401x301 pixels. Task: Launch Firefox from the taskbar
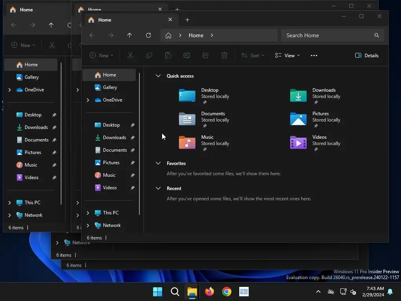[210, 292]
